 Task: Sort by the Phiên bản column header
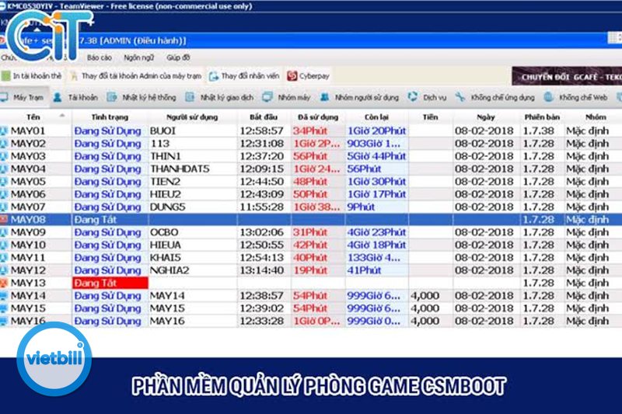click(542, 117)
